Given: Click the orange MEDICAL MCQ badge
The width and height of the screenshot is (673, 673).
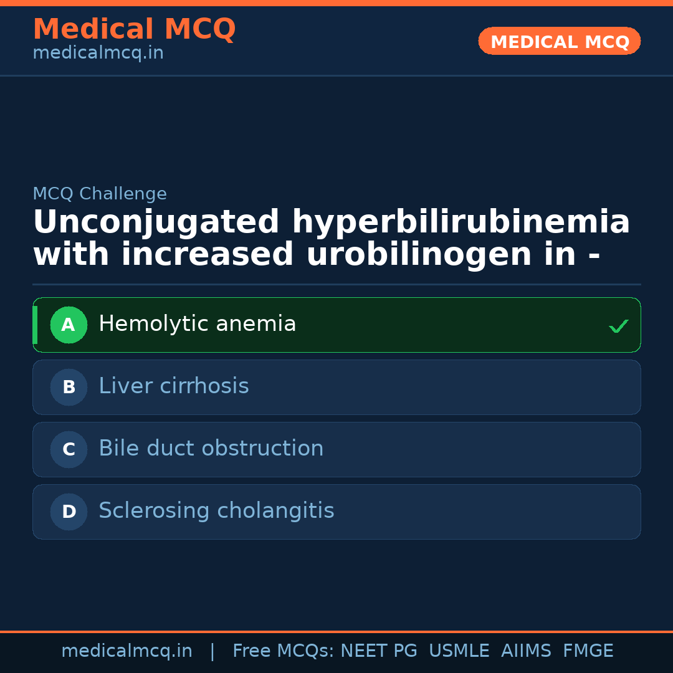Looking at the screenshot, I should (x=559, y=42).
